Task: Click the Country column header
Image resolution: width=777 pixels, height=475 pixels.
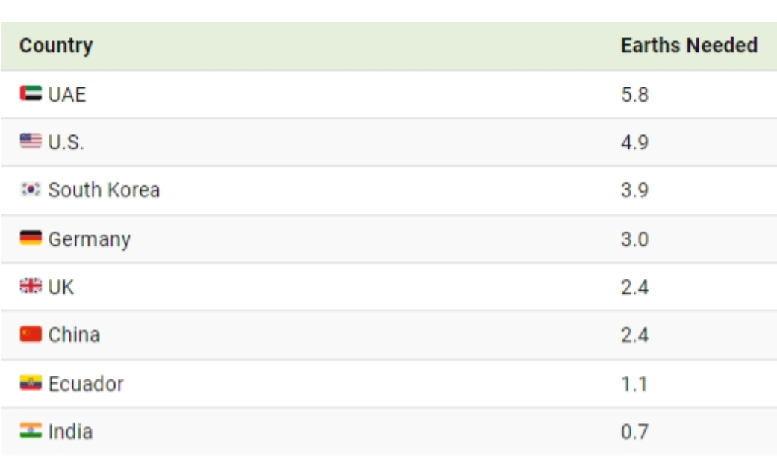Action: [56, 46]
